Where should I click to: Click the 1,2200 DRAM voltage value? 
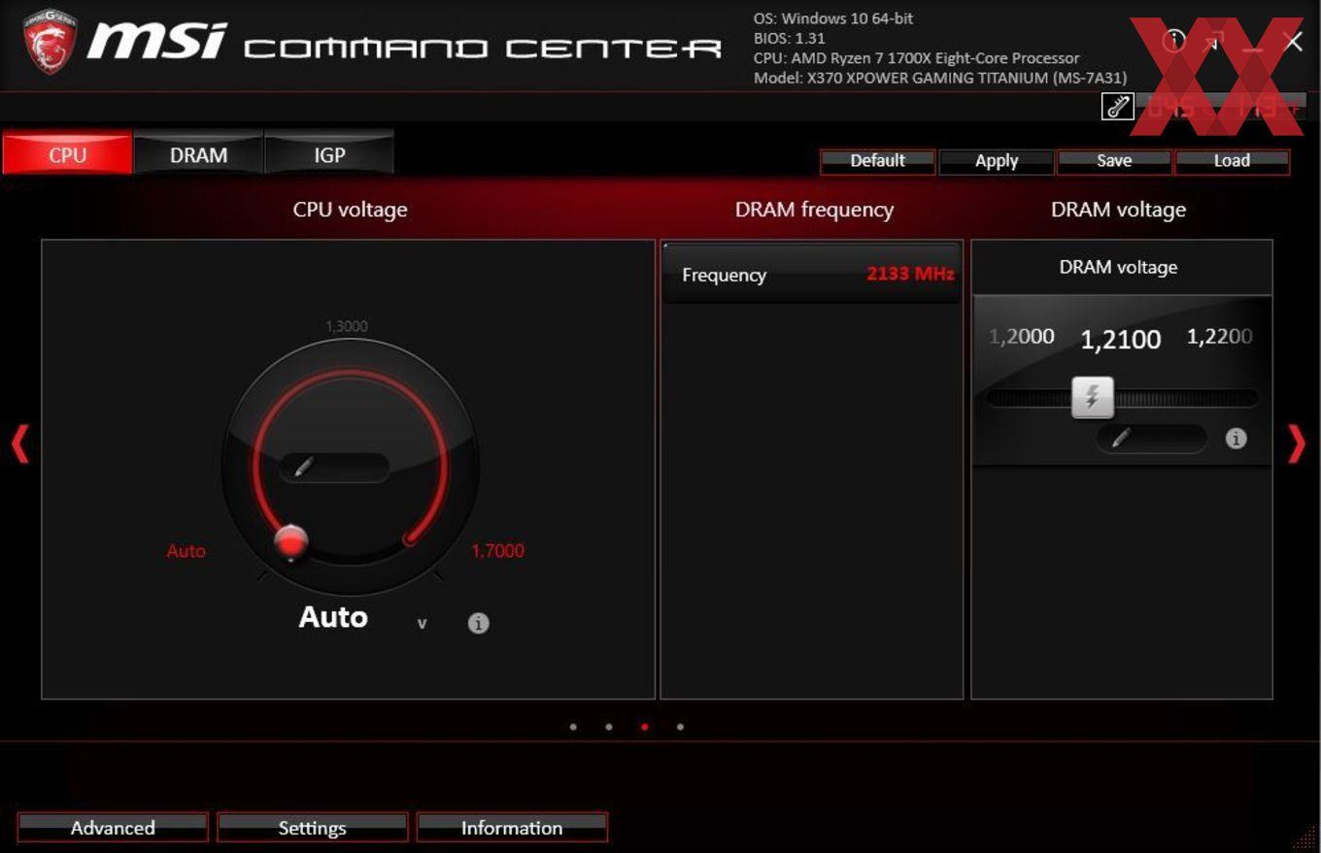[1220, 337]
